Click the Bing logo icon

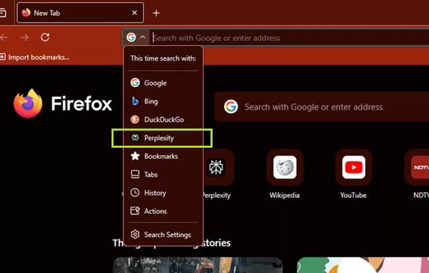click(135, 101)
